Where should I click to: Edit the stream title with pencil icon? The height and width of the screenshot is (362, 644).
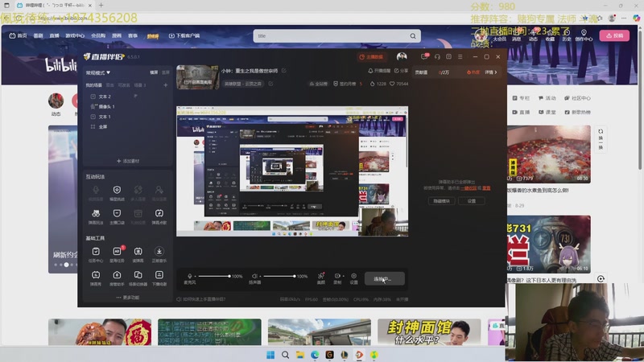(284, 71)
